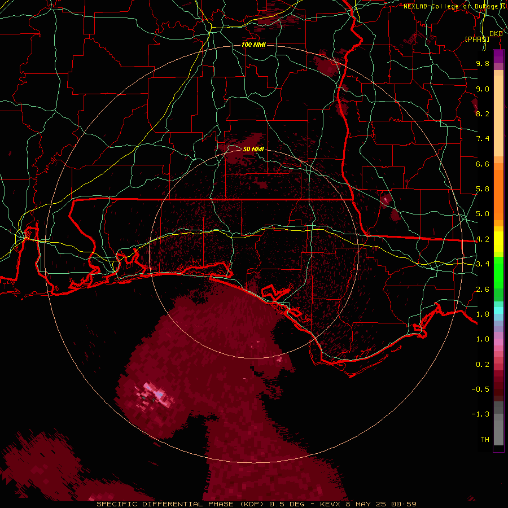Click the 7.4 legend value
Viewport: 508px width, 508px height.
point(483,139)
